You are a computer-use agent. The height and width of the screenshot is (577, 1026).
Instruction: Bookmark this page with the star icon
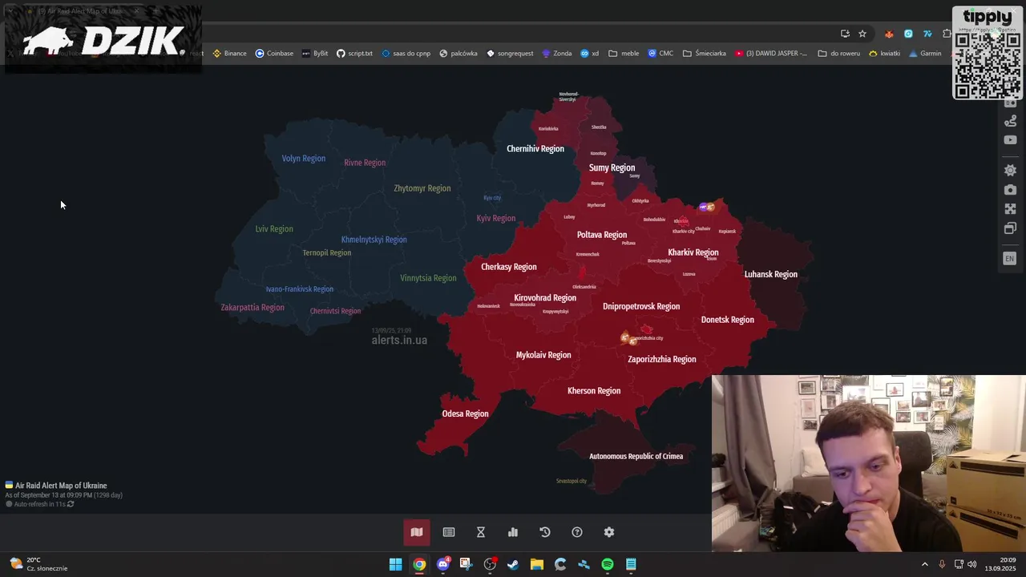pyautogui.click(x=862, y=34)
